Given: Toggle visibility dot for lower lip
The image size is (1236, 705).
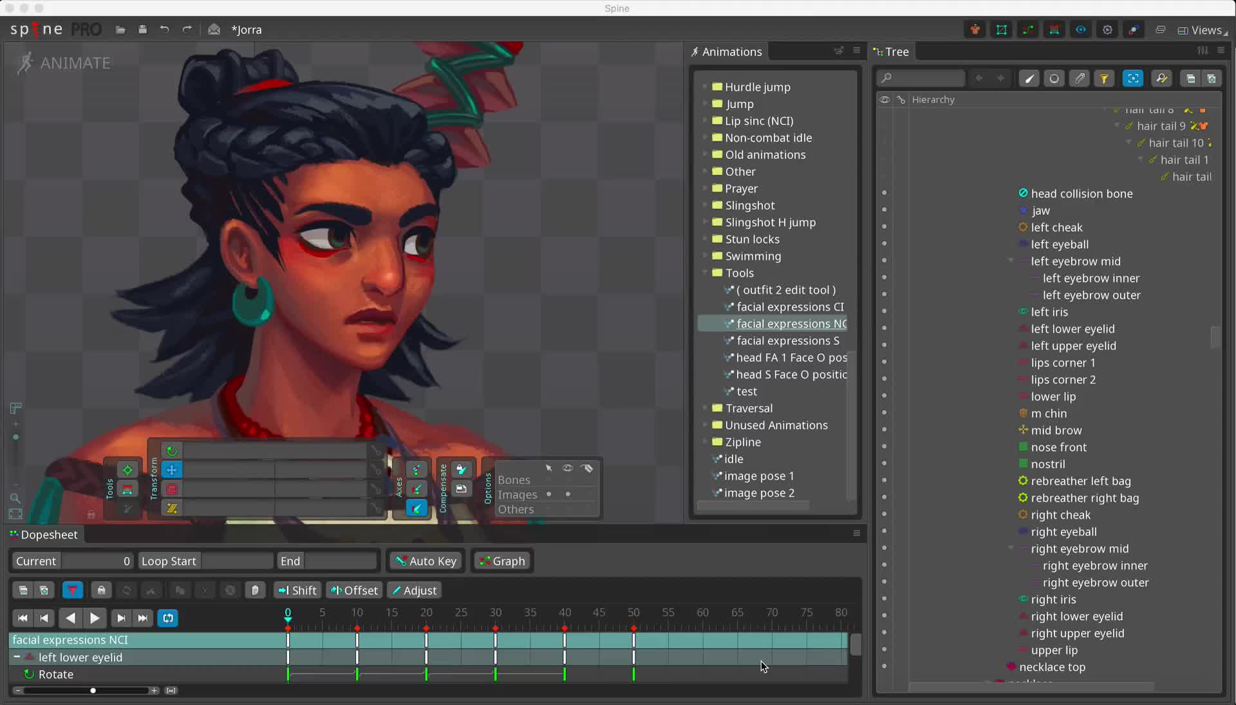Looking at the screenshot, I should [x=884, y=396].
